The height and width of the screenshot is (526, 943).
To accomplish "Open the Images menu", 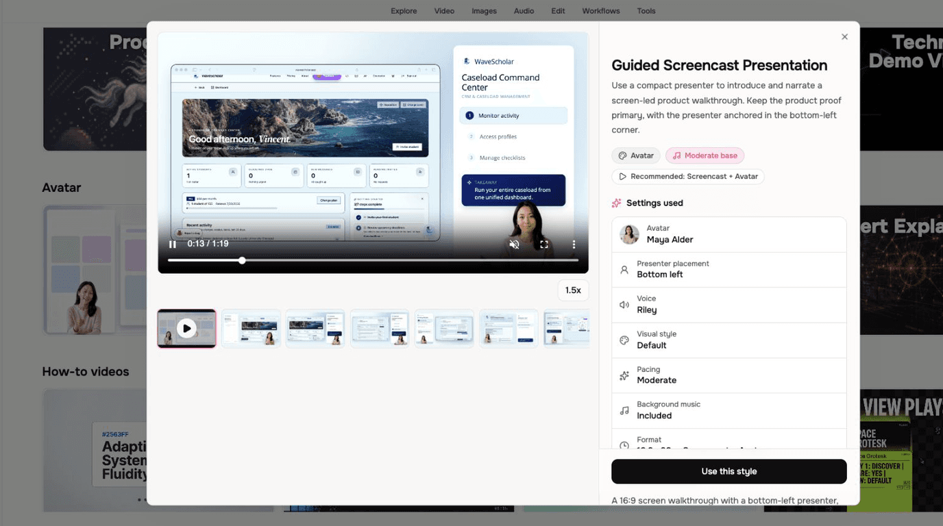I will pyautogui.click(x=485, y=11).
